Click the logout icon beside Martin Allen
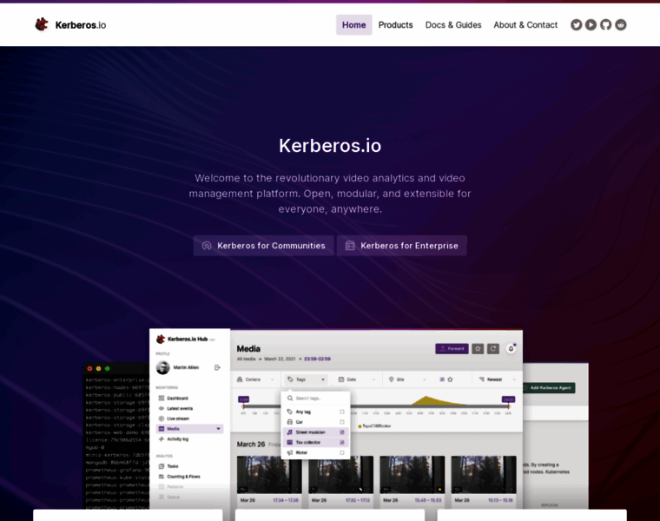 click(217, 367)
